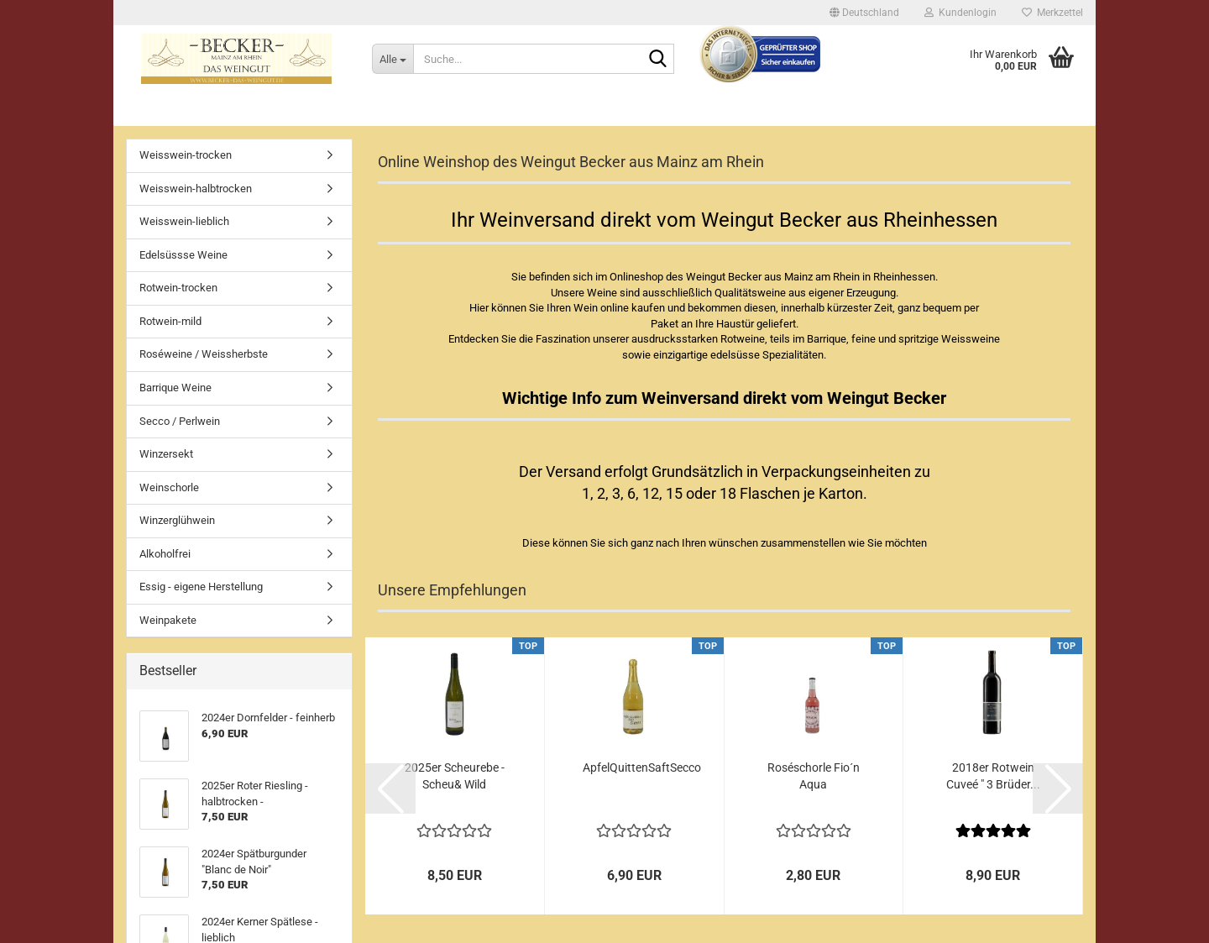Viewport: 1209px width, 943px height.
Task: Click 2018er Rotwein Cuveé bottle image
Action: pyautogui.click(x=992, y=693)
